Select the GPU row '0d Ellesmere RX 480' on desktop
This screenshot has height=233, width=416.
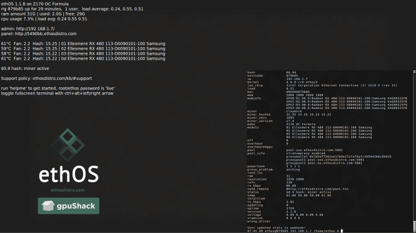tap(83, 58)
